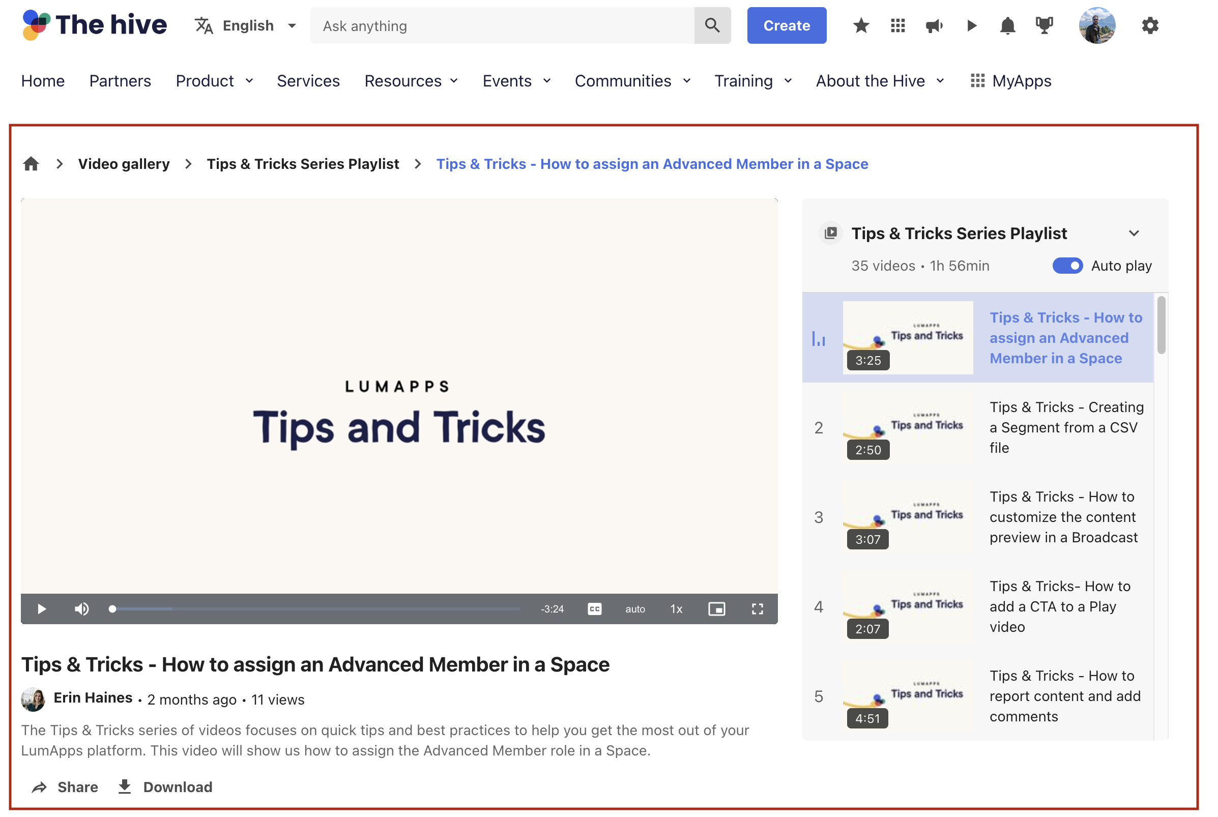This screenshot has height=817, width=1218.
Task: Open the megaphone announcements icon
Action: (x=934, y=25)
